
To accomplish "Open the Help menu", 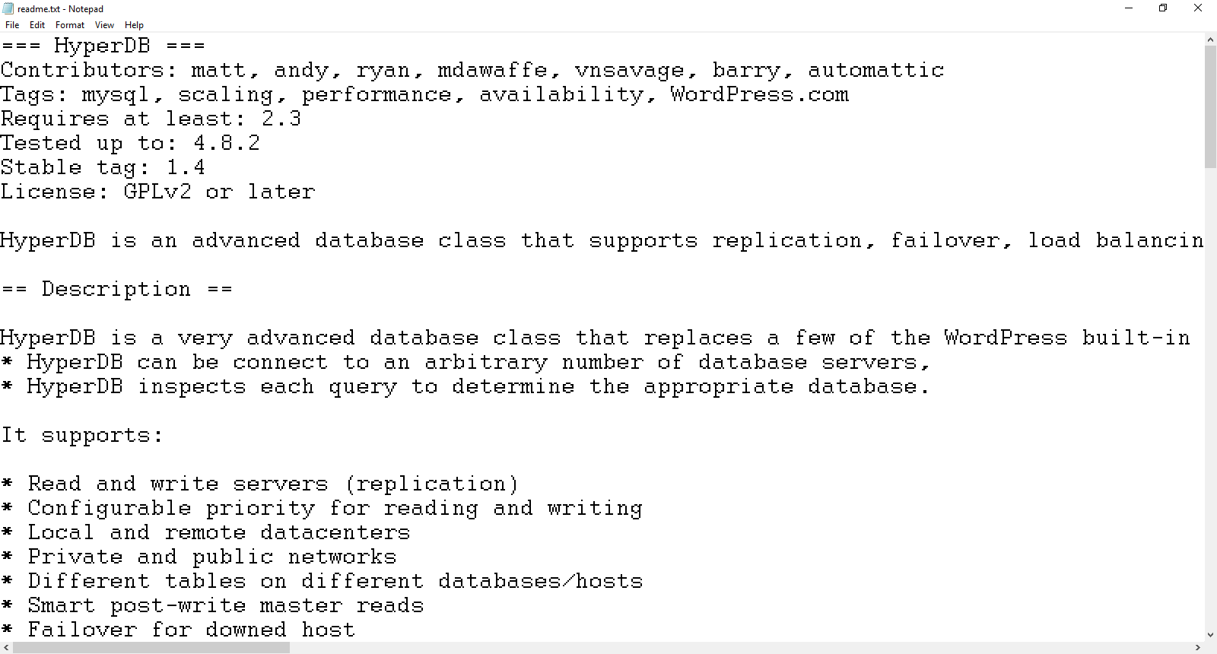I will pyautogui.click(x=134, y=25).
